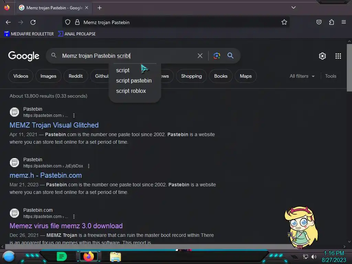The height and width of the screenshot is (264, 352).
Task: Open the Firefox application menu
Action: [343, 22]
